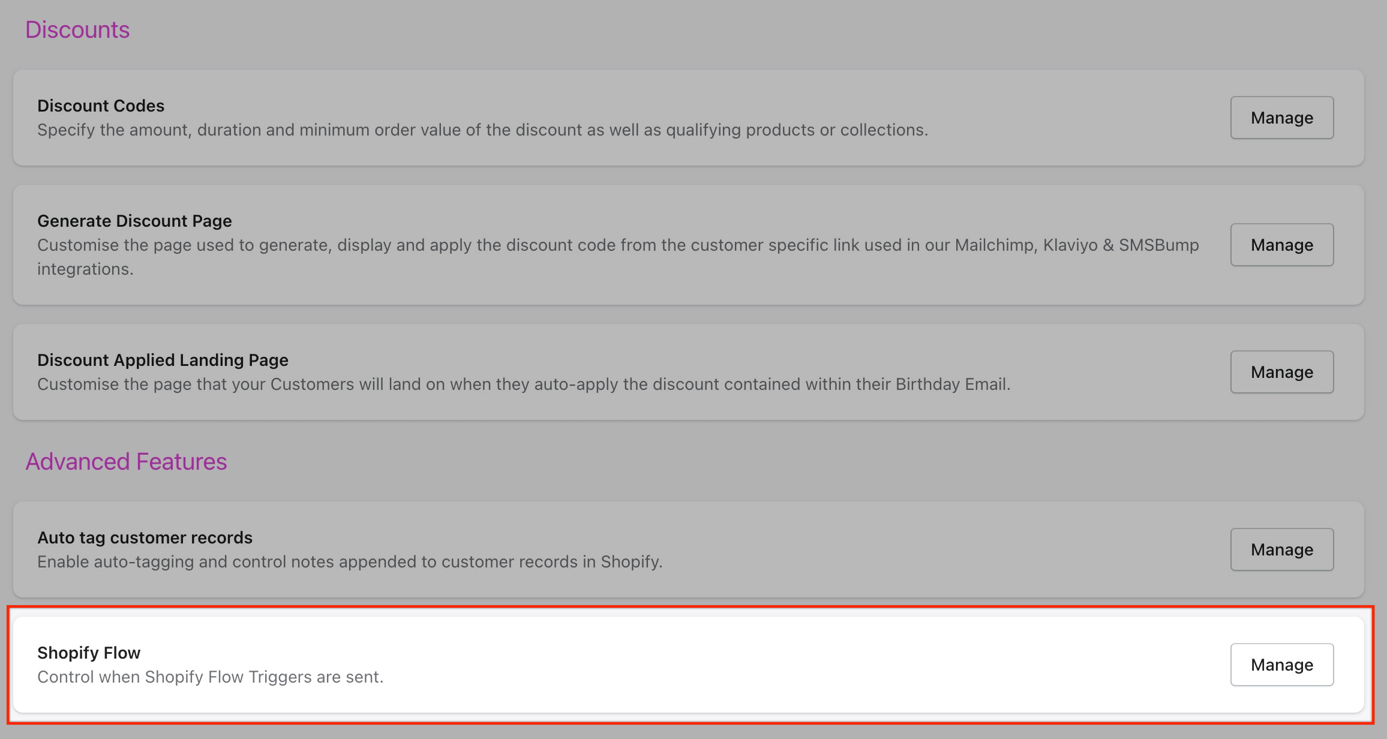Open Manage for Generate Discount Page
1387x739 pixels.
click(x=1281, y=245)
